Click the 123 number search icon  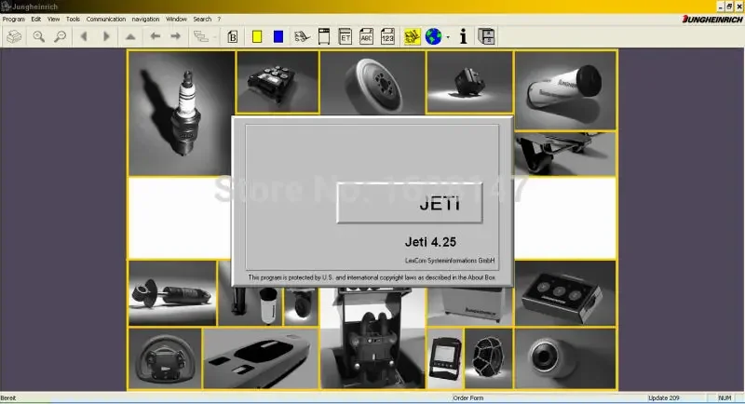[x=387, y=36]
